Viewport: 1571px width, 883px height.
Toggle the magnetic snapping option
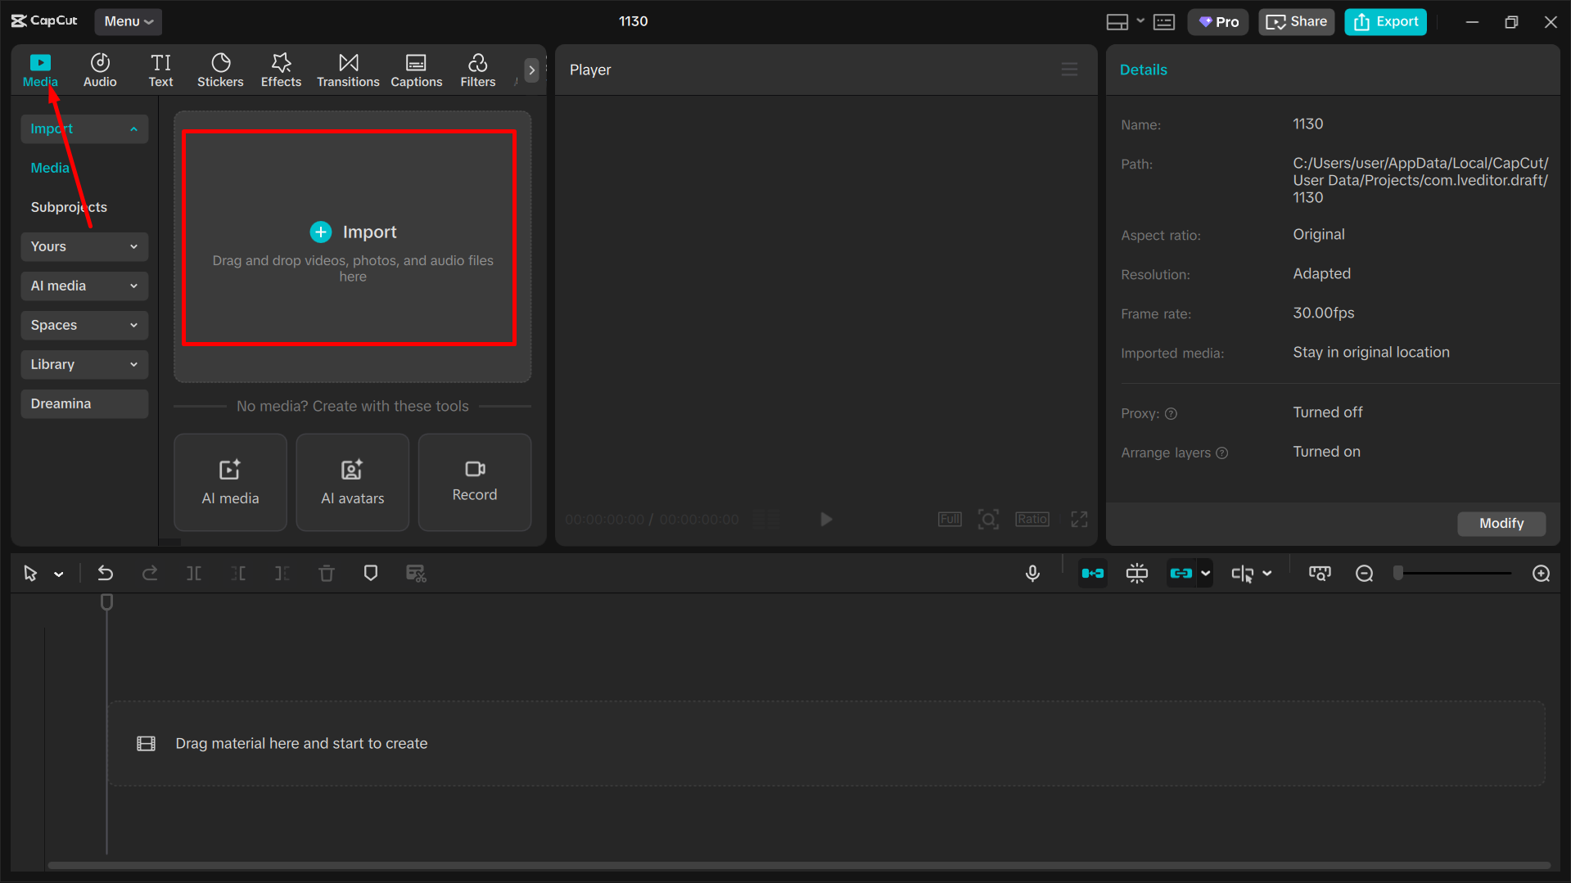(1092, 573)
